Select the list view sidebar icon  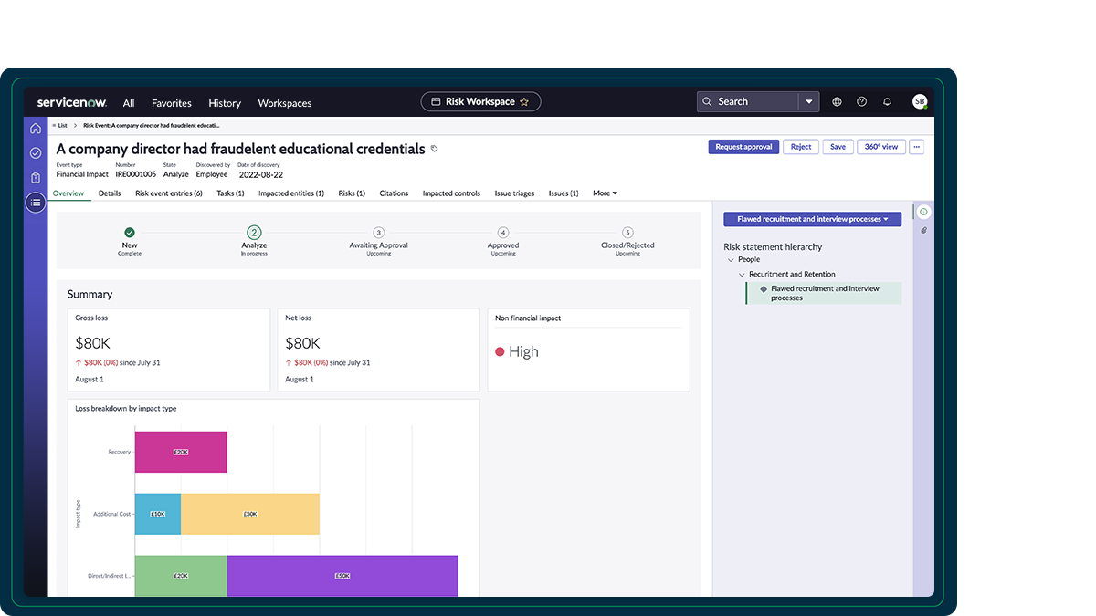36,203
